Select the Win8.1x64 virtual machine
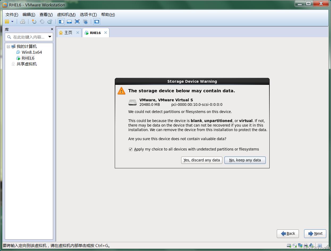 pyautogui.click(x=32, y=52)
